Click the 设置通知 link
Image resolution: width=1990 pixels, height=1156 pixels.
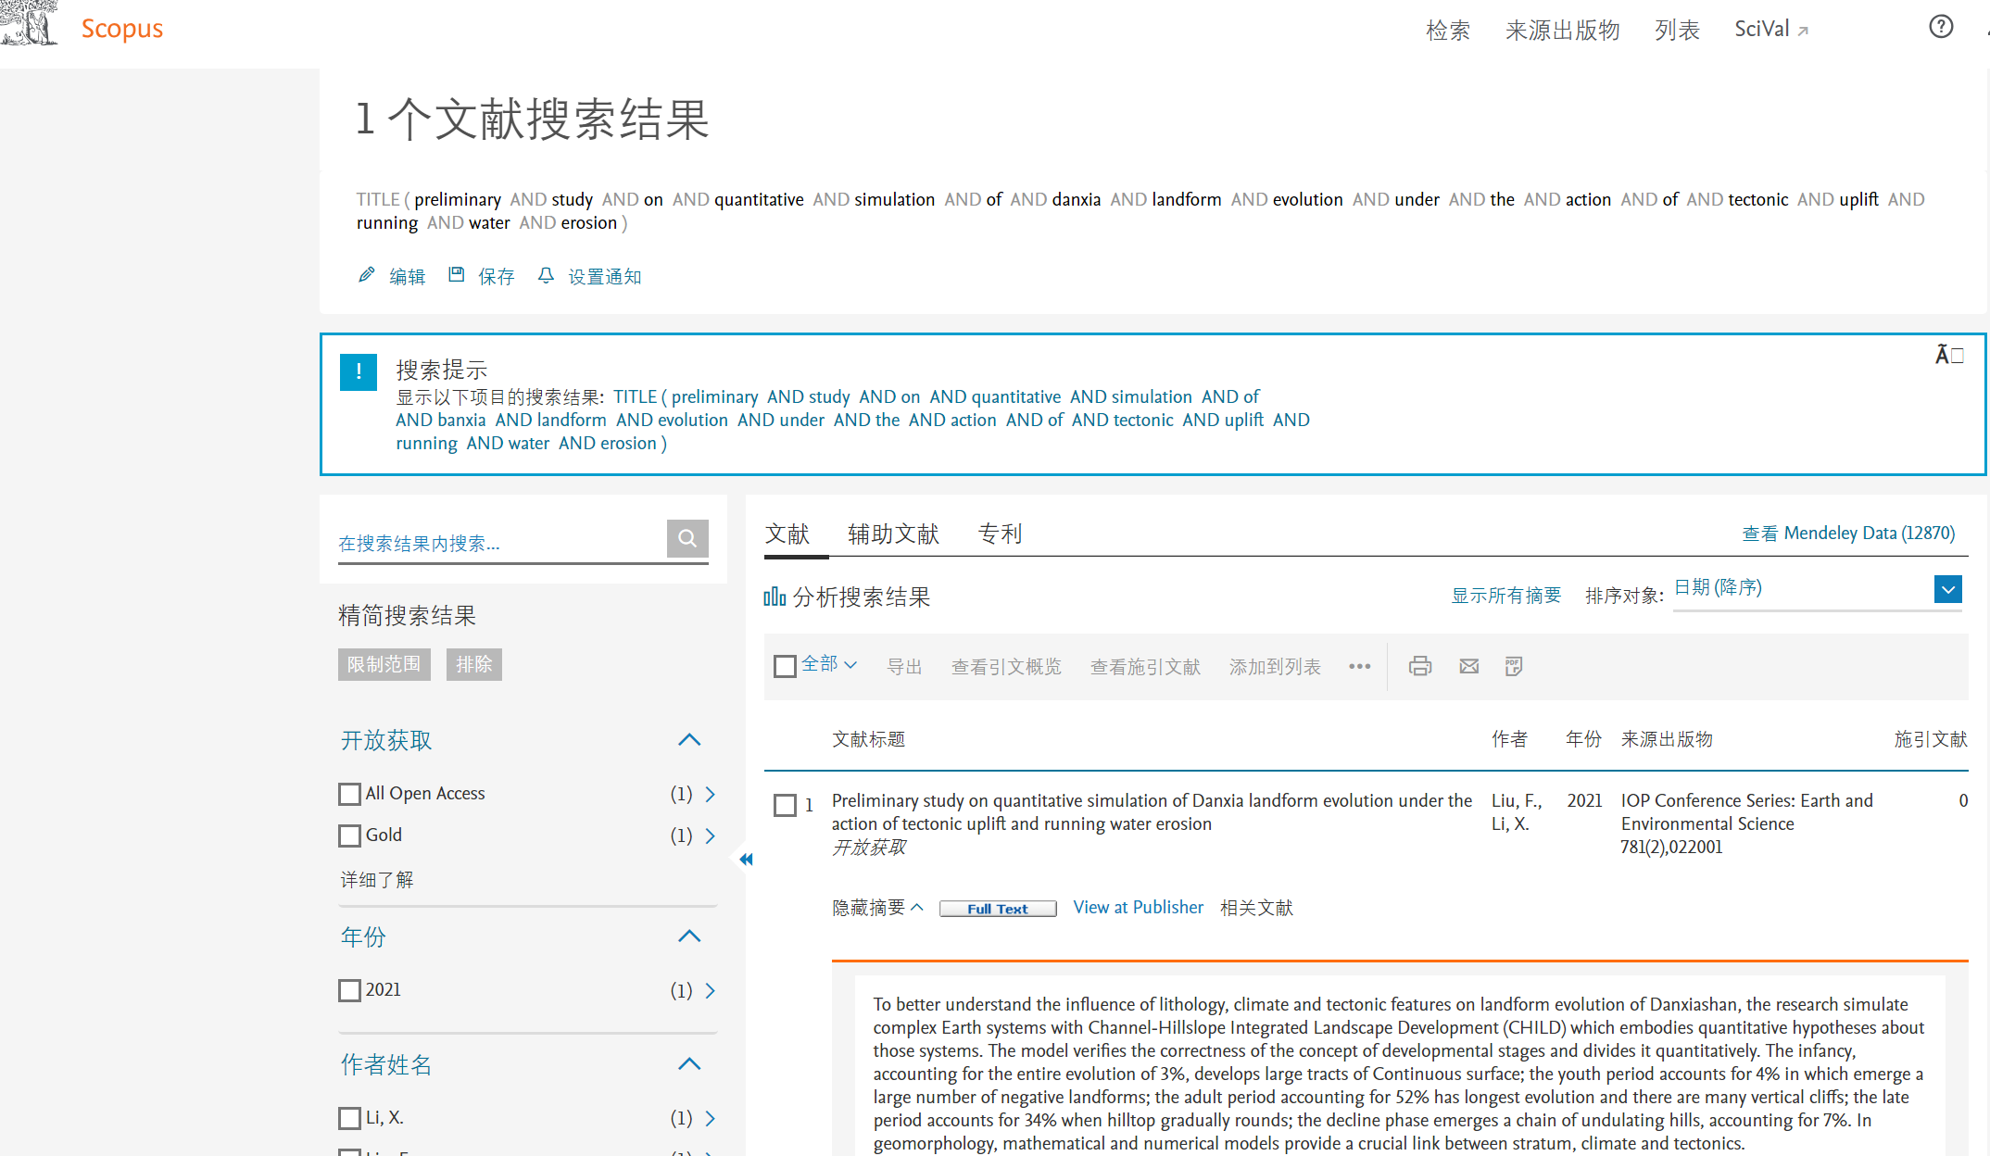[x=604, y=276]
